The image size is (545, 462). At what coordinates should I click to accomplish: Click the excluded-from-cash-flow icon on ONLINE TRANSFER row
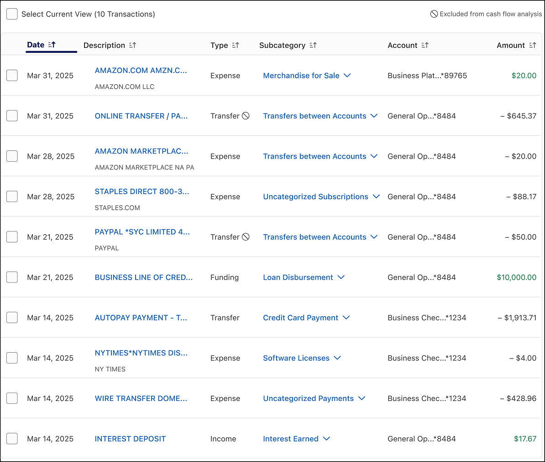coord(246,116)
